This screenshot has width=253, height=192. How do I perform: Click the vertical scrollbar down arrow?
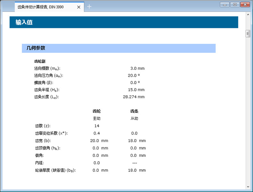point(248,187)
